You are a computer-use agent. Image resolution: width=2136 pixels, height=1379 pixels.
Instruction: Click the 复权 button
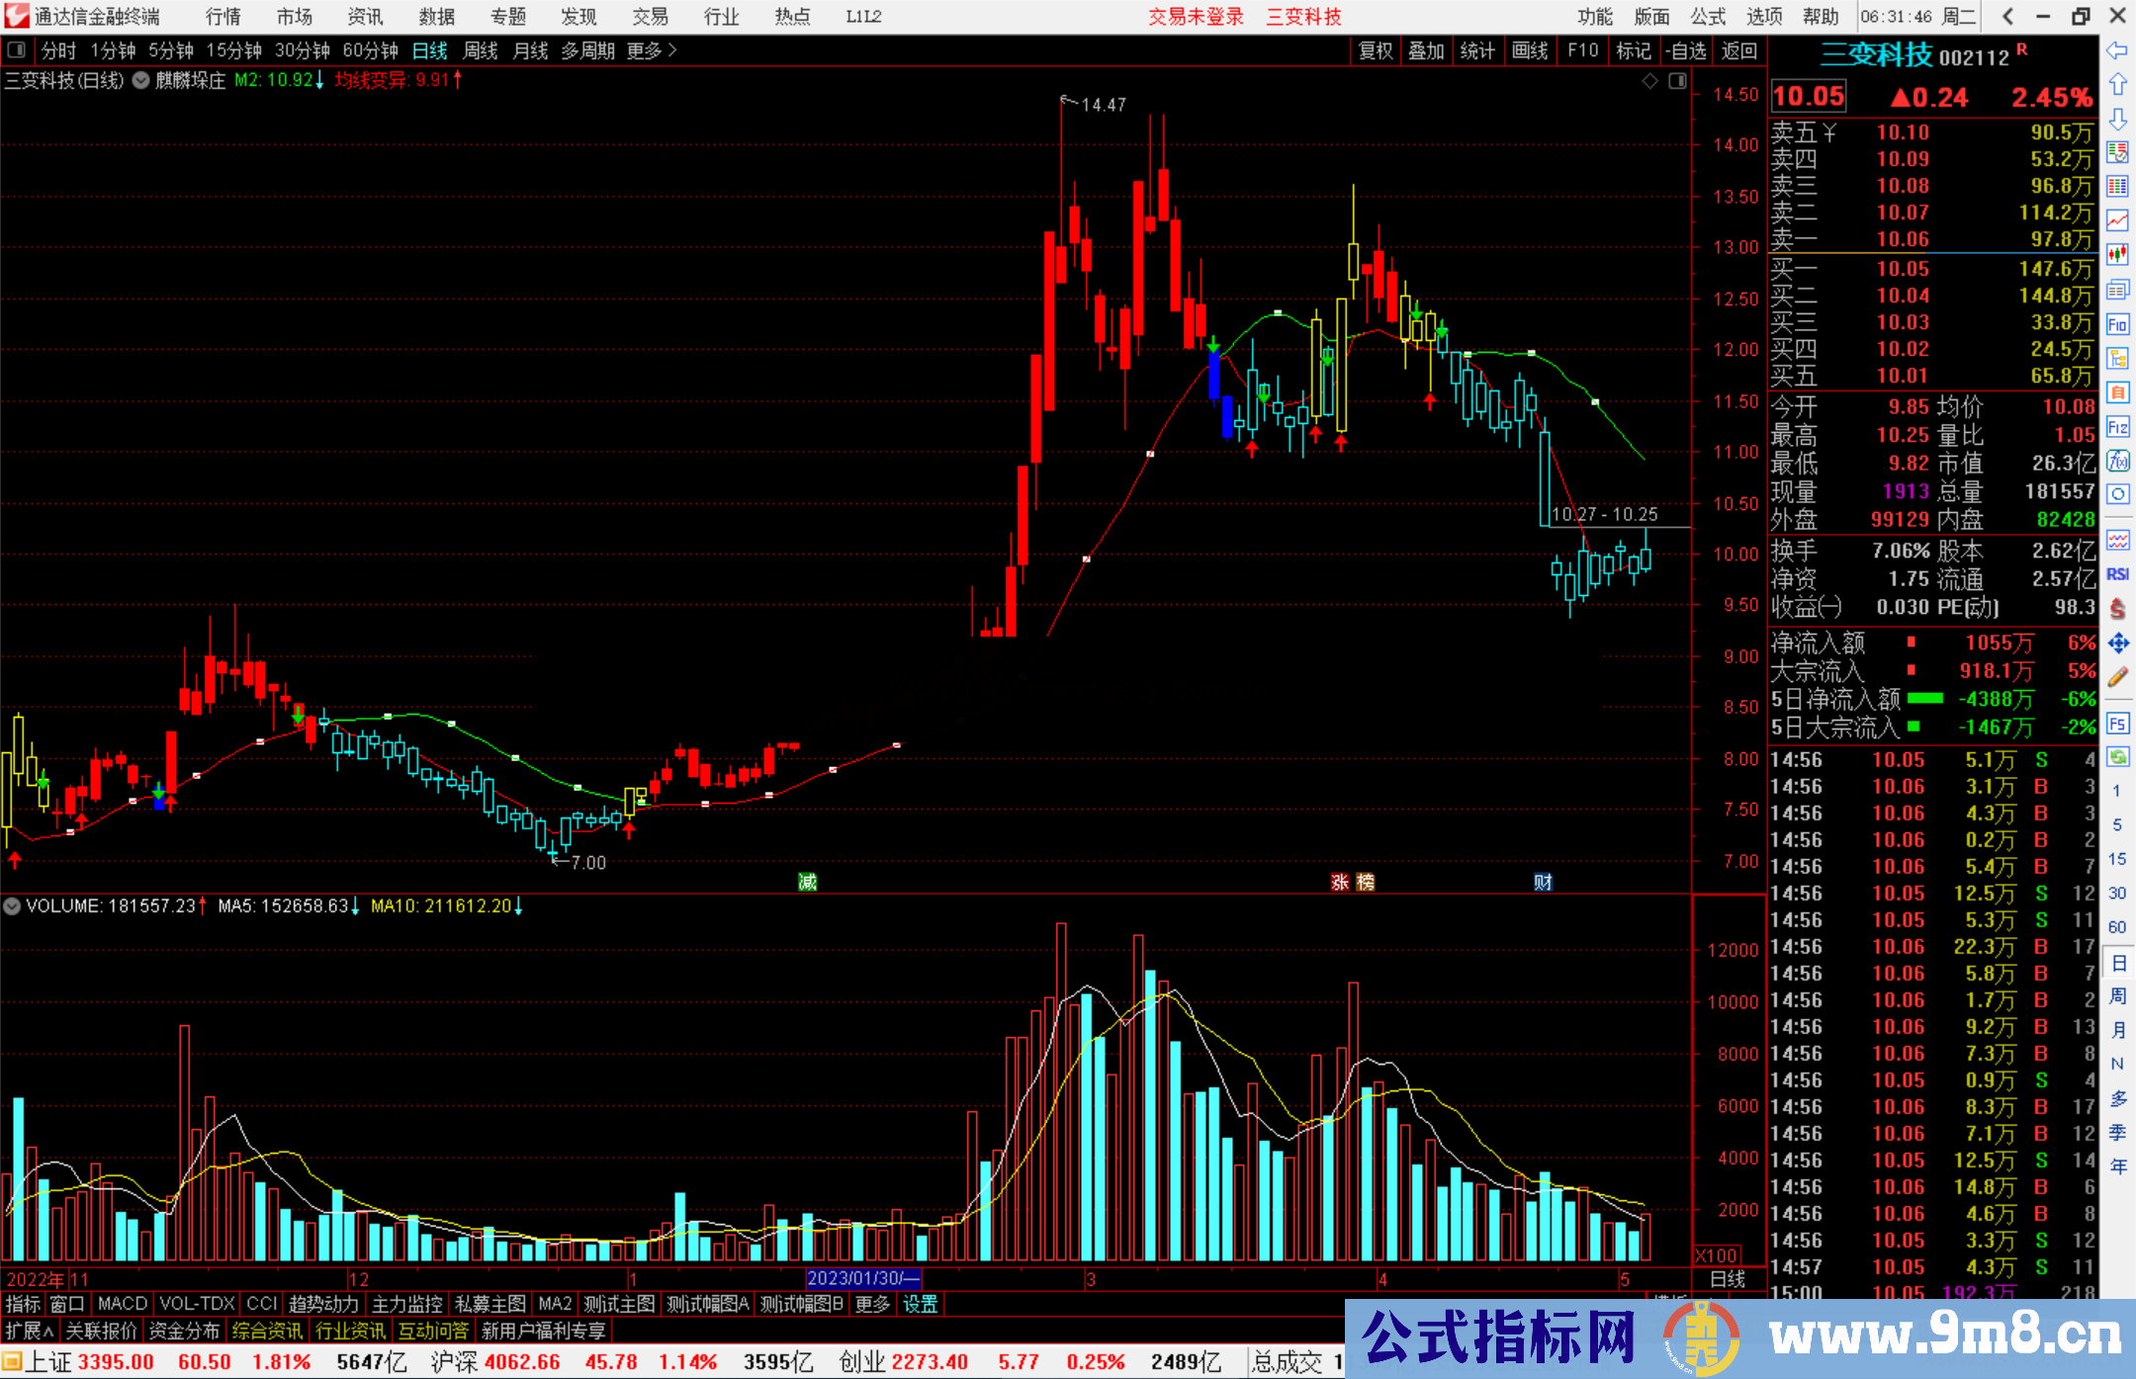[x=1375, y=50]
